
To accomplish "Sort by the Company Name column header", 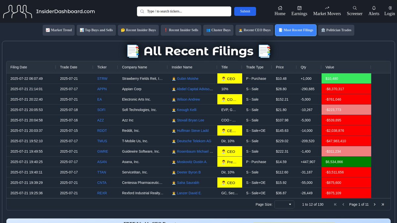I will coord(135,67).
